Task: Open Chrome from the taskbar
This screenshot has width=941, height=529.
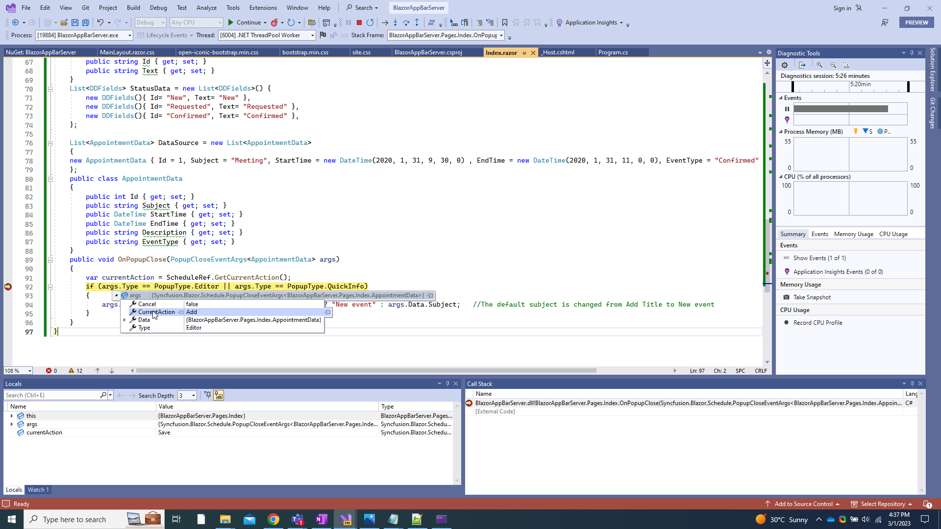Action: coord(273,519)
